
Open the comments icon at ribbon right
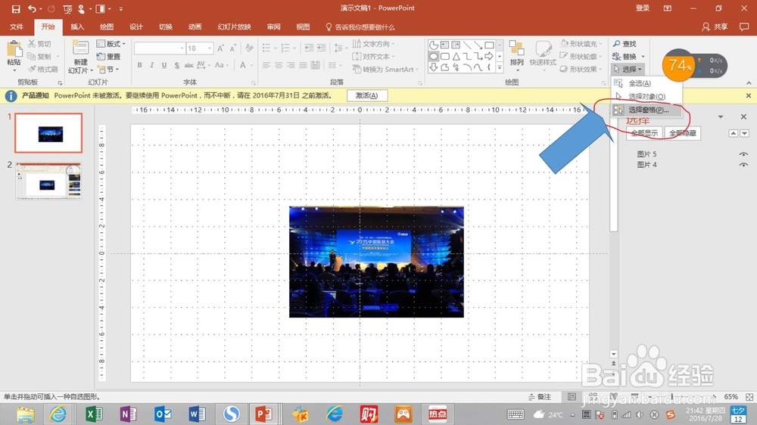point(744,27)
